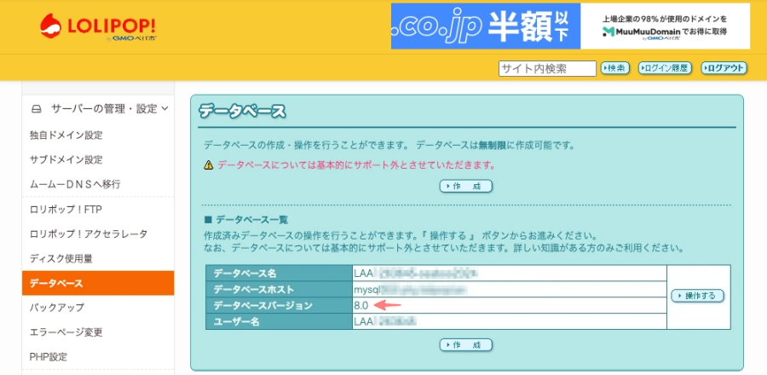Click the 検索 search button
Image resolution: width=767 pixels, height=375 pixels.
tap(614, 68)
